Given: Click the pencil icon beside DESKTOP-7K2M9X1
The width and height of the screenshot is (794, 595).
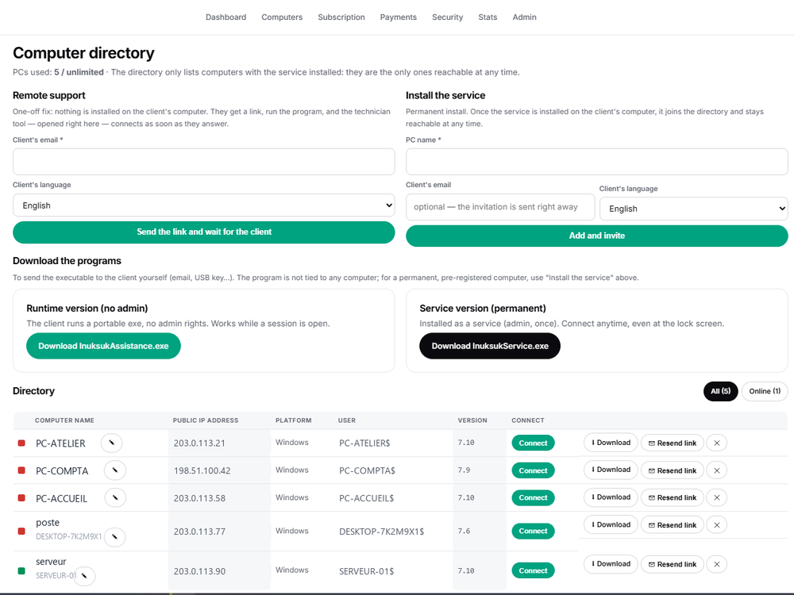Looking at the screenshot, I should coord(115,536).
